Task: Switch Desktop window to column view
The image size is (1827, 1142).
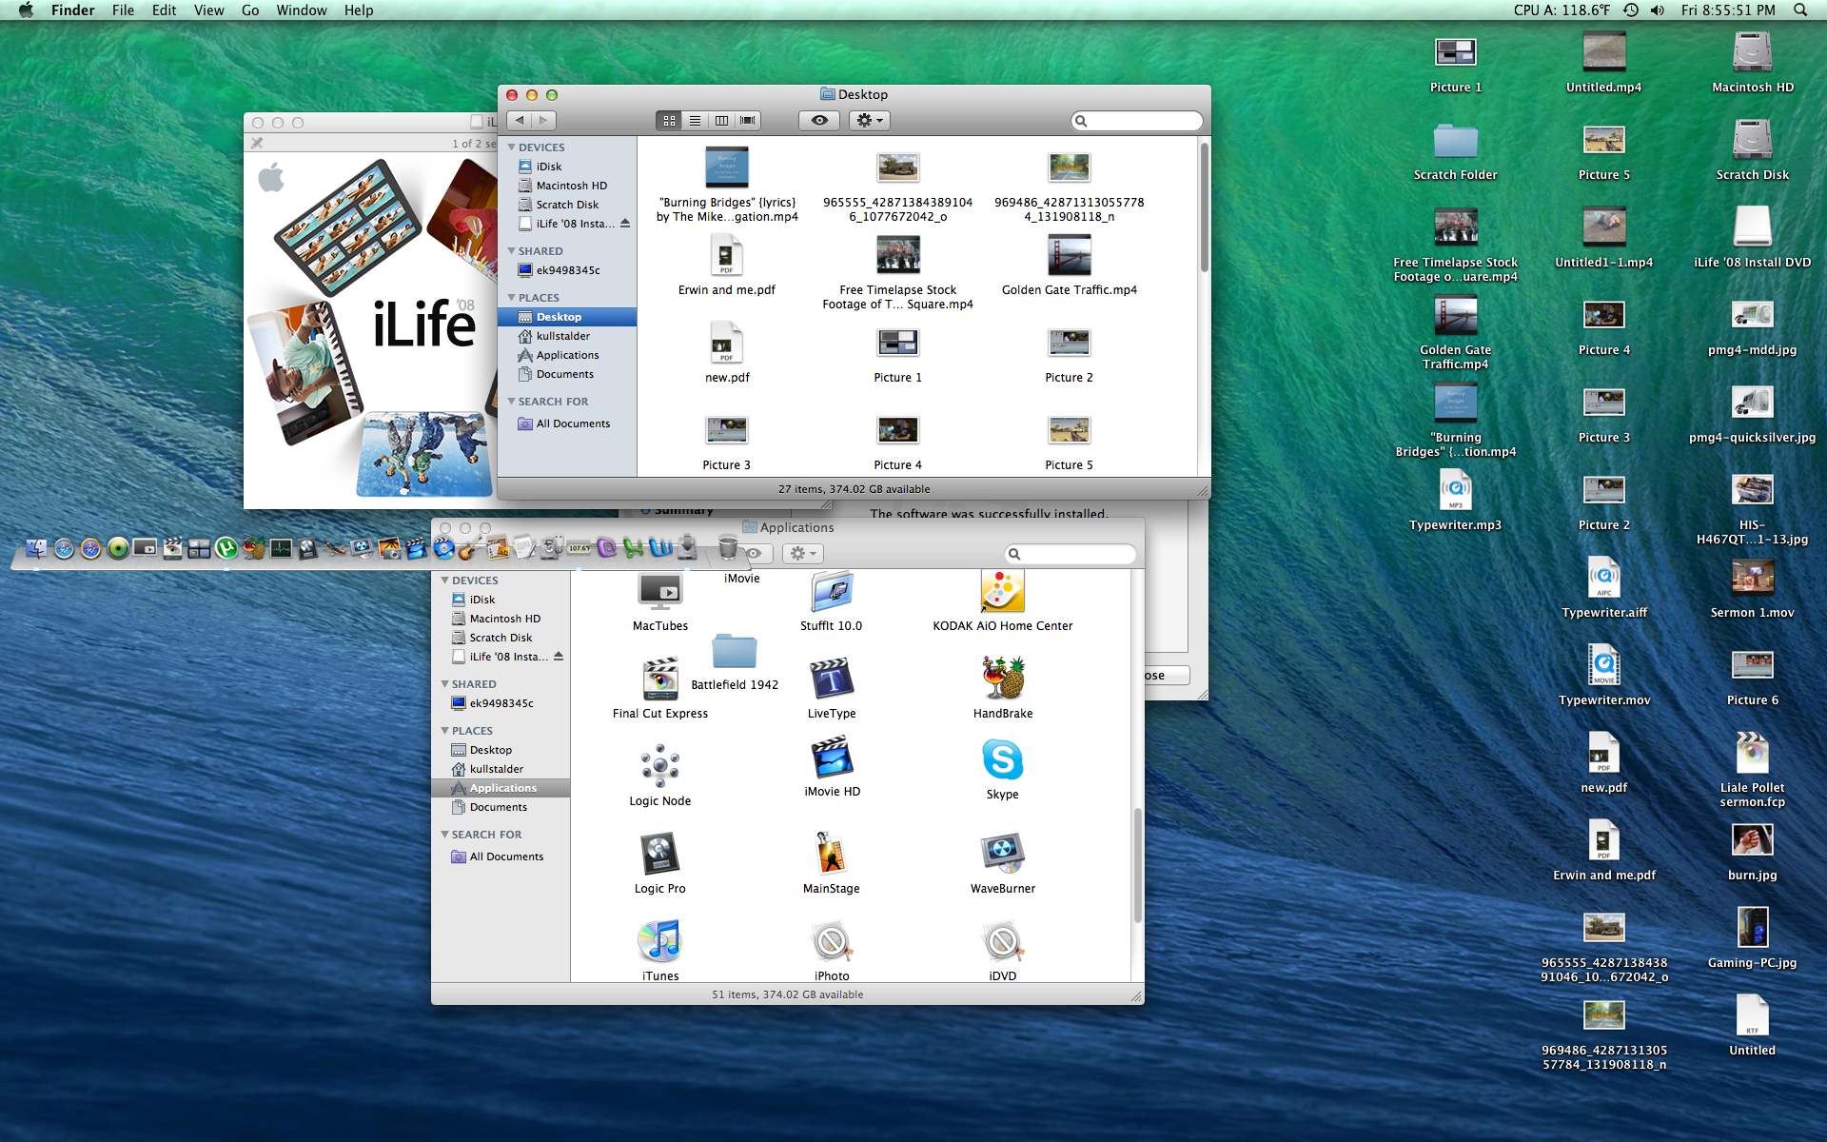Action: 721,121
